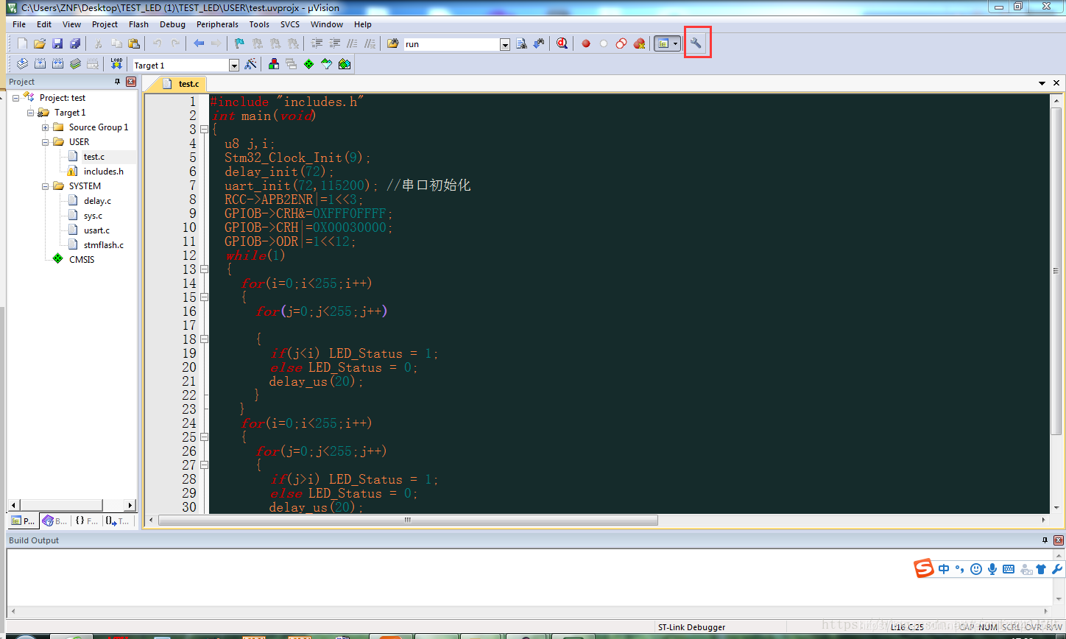Click the Find icon beside the run box
The height and width of the screenshot is (639, 1066).
pyautogui.click(x=521, y=43)
